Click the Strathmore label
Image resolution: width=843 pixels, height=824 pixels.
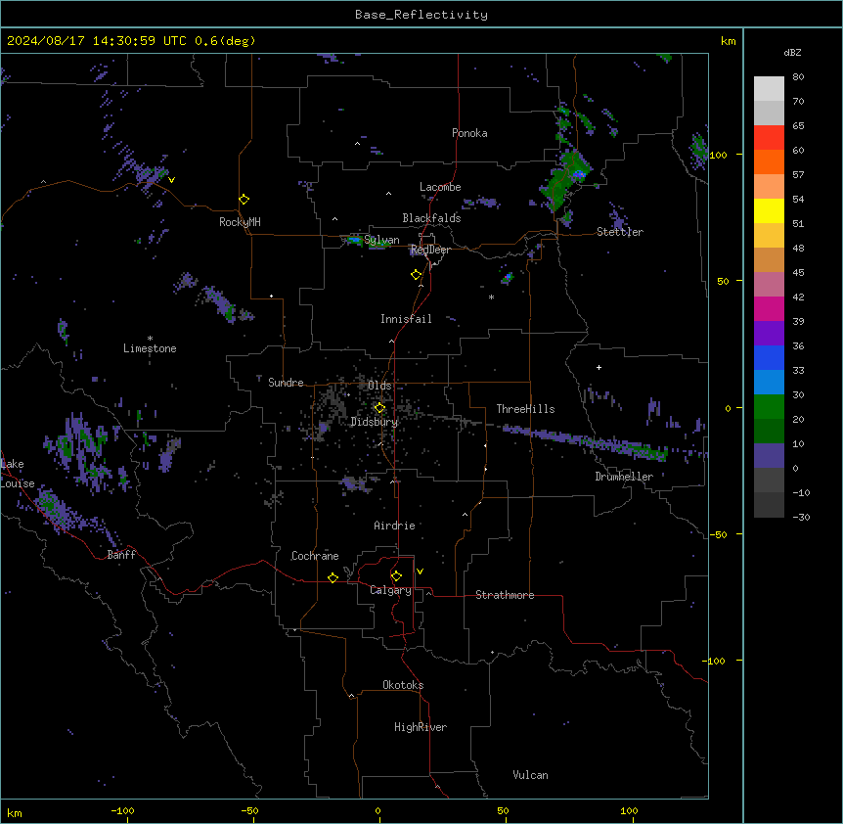(x=505, y=595)
